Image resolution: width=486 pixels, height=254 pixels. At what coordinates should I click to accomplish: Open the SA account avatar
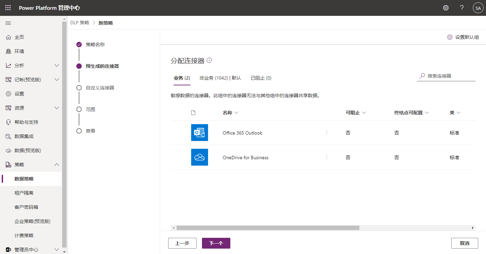click(478, 8)
